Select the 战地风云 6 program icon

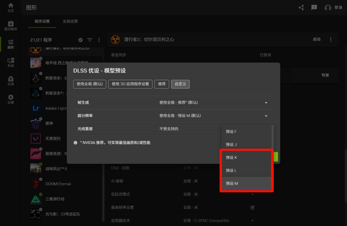coord(36,169)
